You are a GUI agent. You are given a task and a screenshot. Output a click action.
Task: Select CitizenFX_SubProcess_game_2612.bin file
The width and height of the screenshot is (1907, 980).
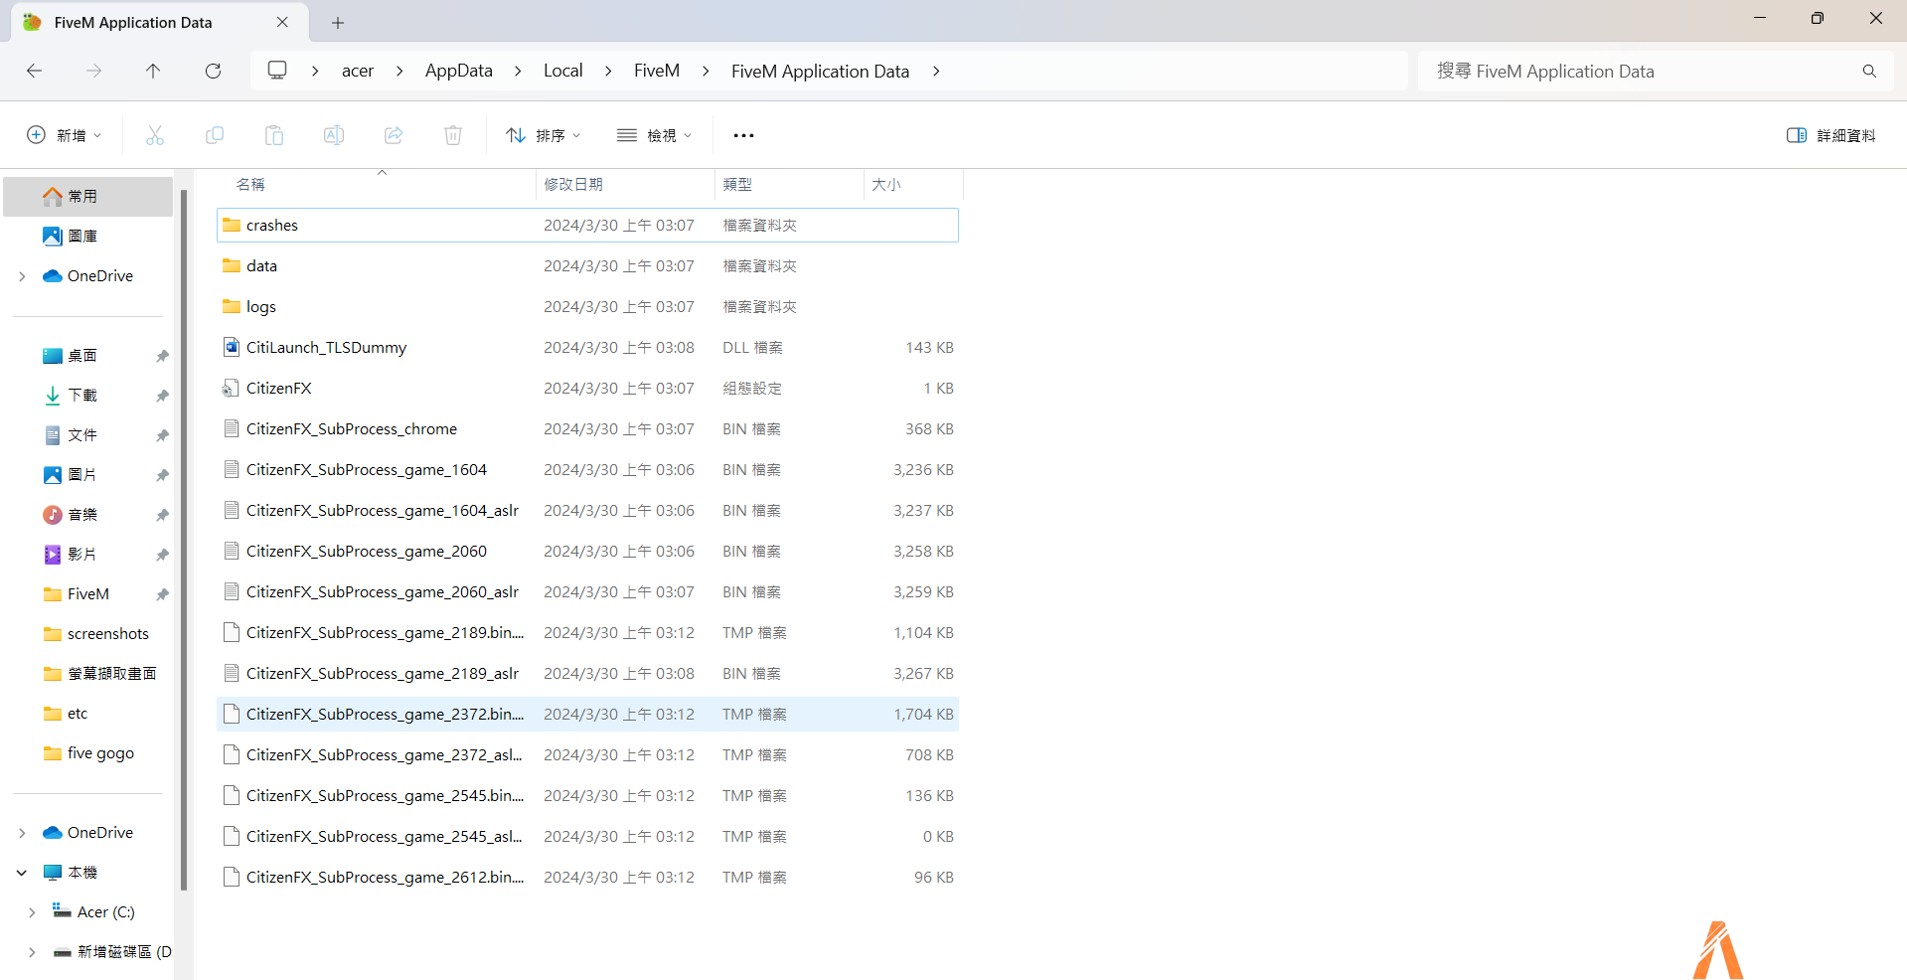[587, 878]
